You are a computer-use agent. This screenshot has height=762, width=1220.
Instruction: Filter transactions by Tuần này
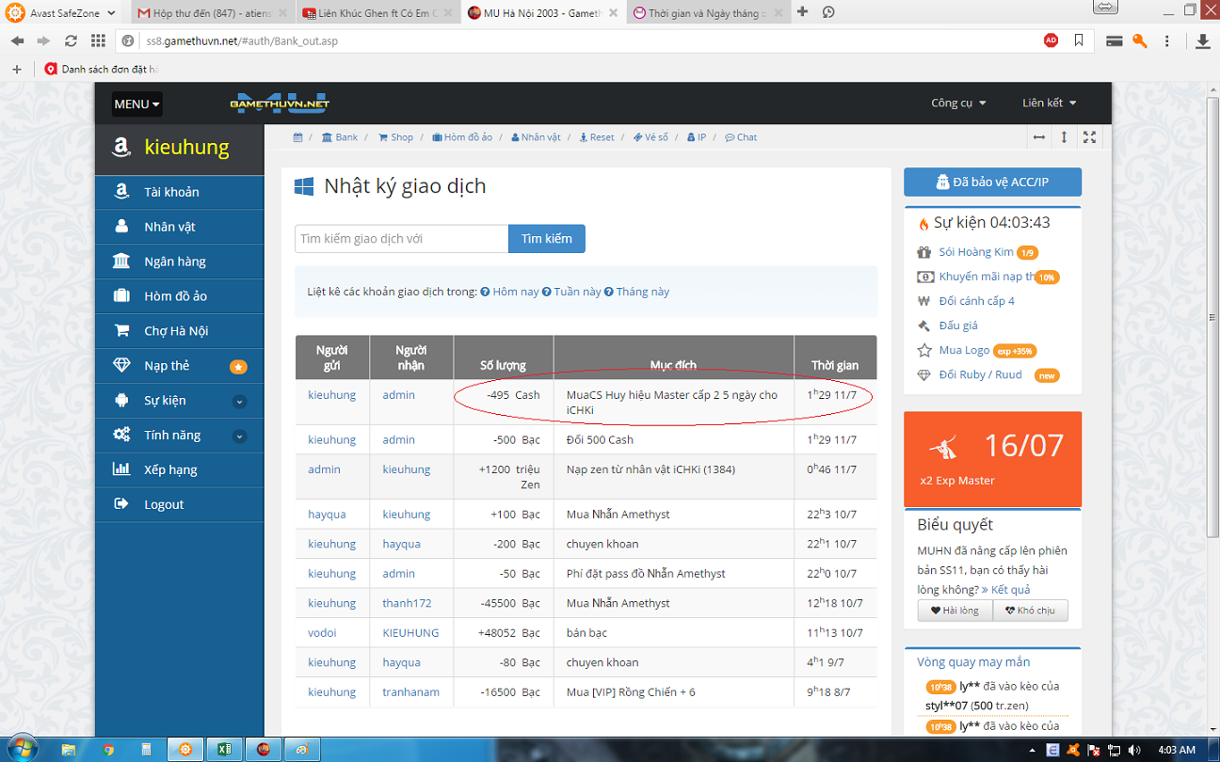(577, 292)
